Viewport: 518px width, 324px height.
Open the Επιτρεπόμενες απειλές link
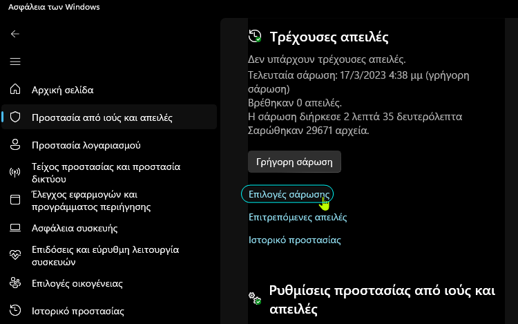298,217
